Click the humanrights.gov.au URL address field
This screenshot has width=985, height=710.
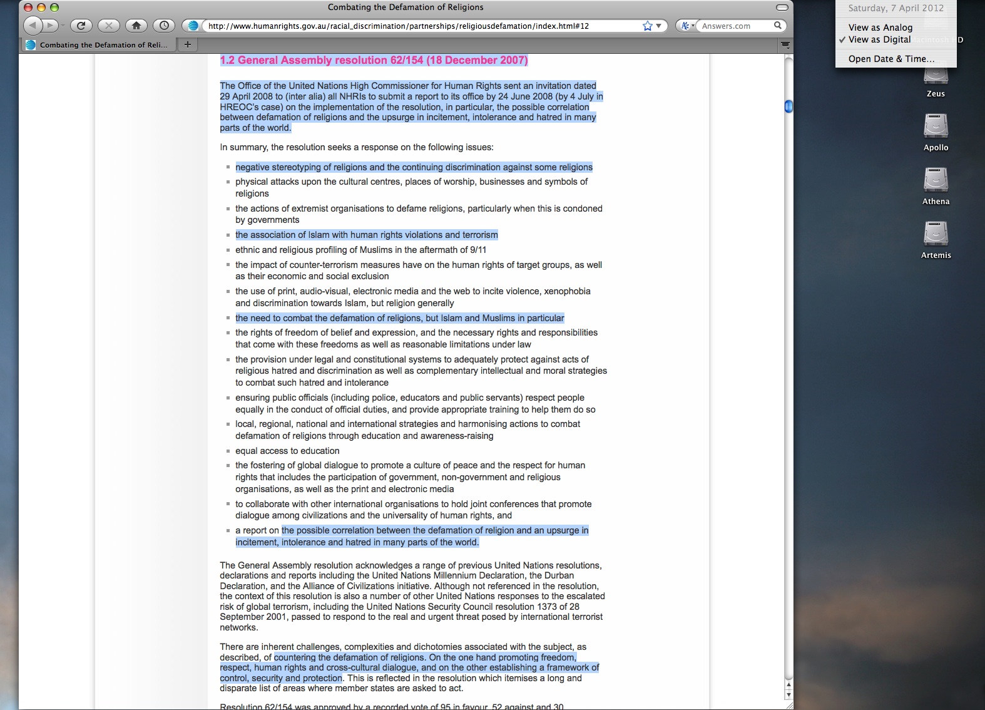pyautogui.click(x=421, y=26)
